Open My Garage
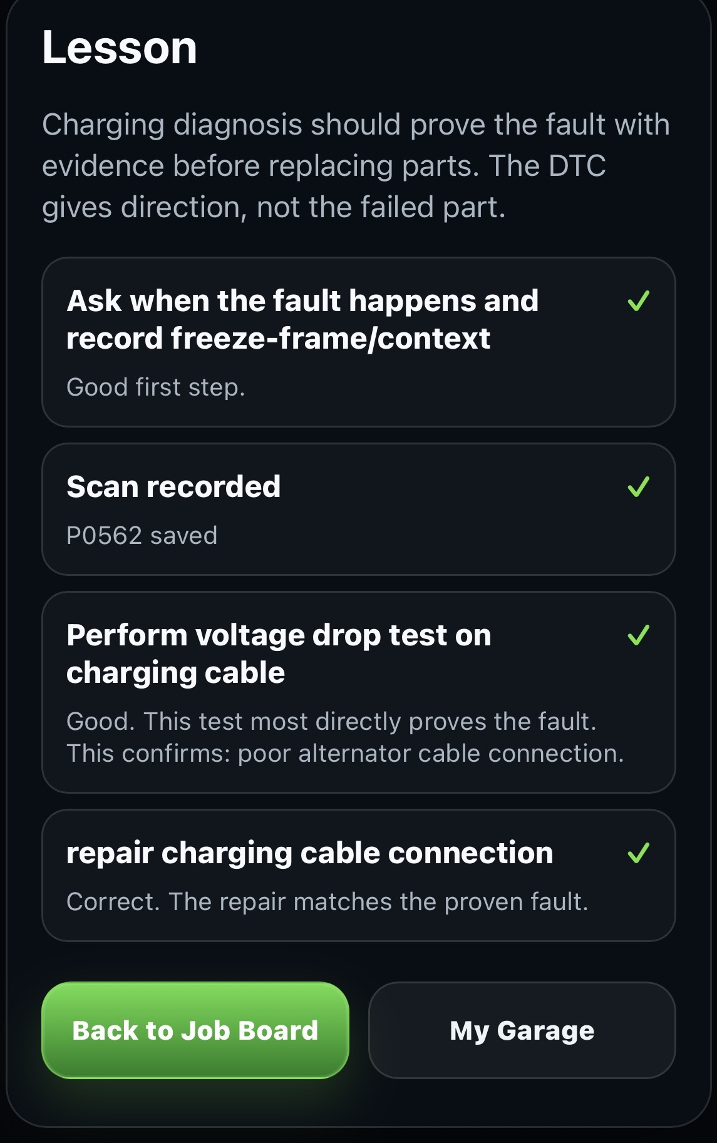Image resolution: width=717 pixels, height=1143 pixels. click(x=522, y=1030)
